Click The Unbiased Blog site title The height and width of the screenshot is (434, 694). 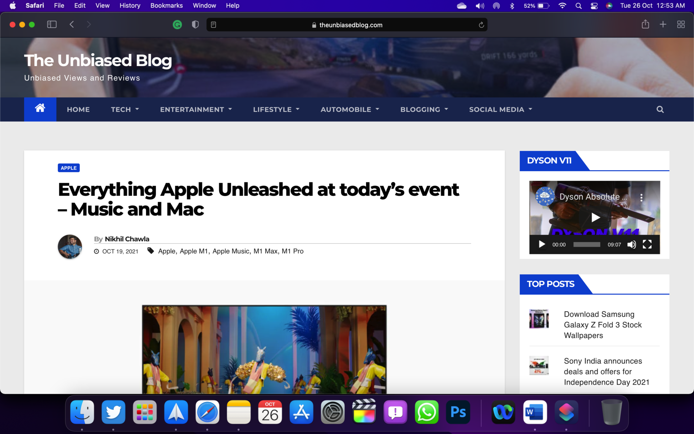[x=98, y=60]
